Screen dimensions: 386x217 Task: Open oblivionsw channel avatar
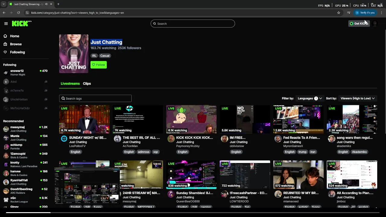pos(224,139)
